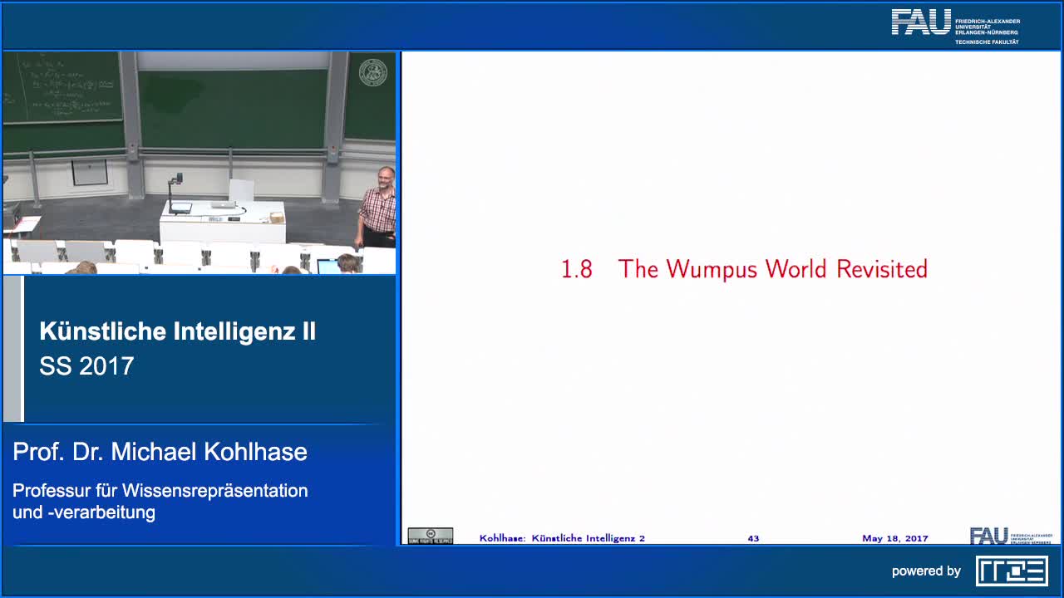Click the lecturer in the video feed
Viewport: 1064px width, 598px height.
coord(379,208)
